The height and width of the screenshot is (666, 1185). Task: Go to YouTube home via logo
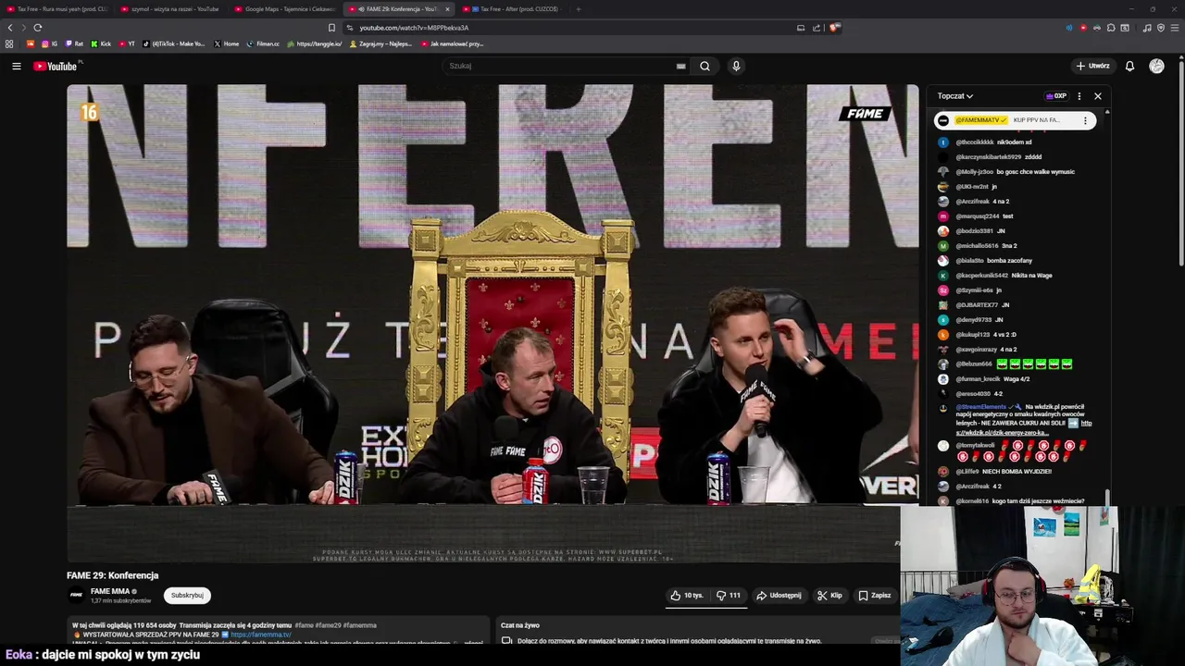click(56, 66)
